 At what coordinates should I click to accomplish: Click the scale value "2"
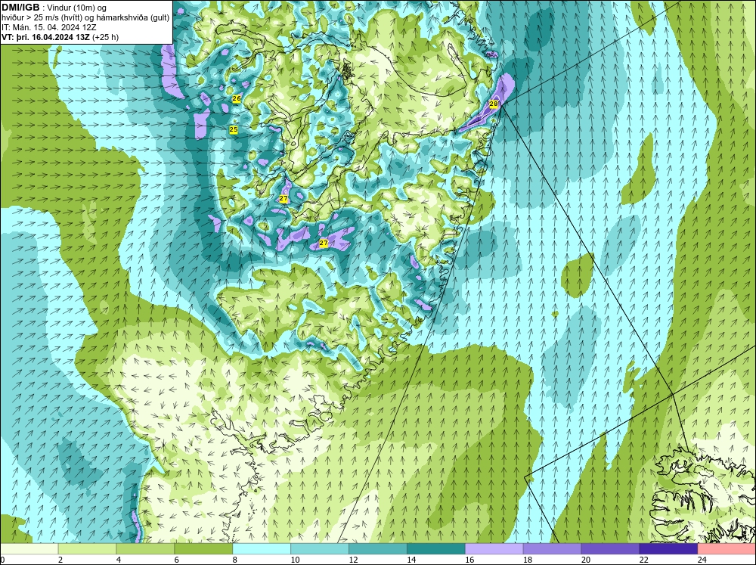click(x=60, y=560)
